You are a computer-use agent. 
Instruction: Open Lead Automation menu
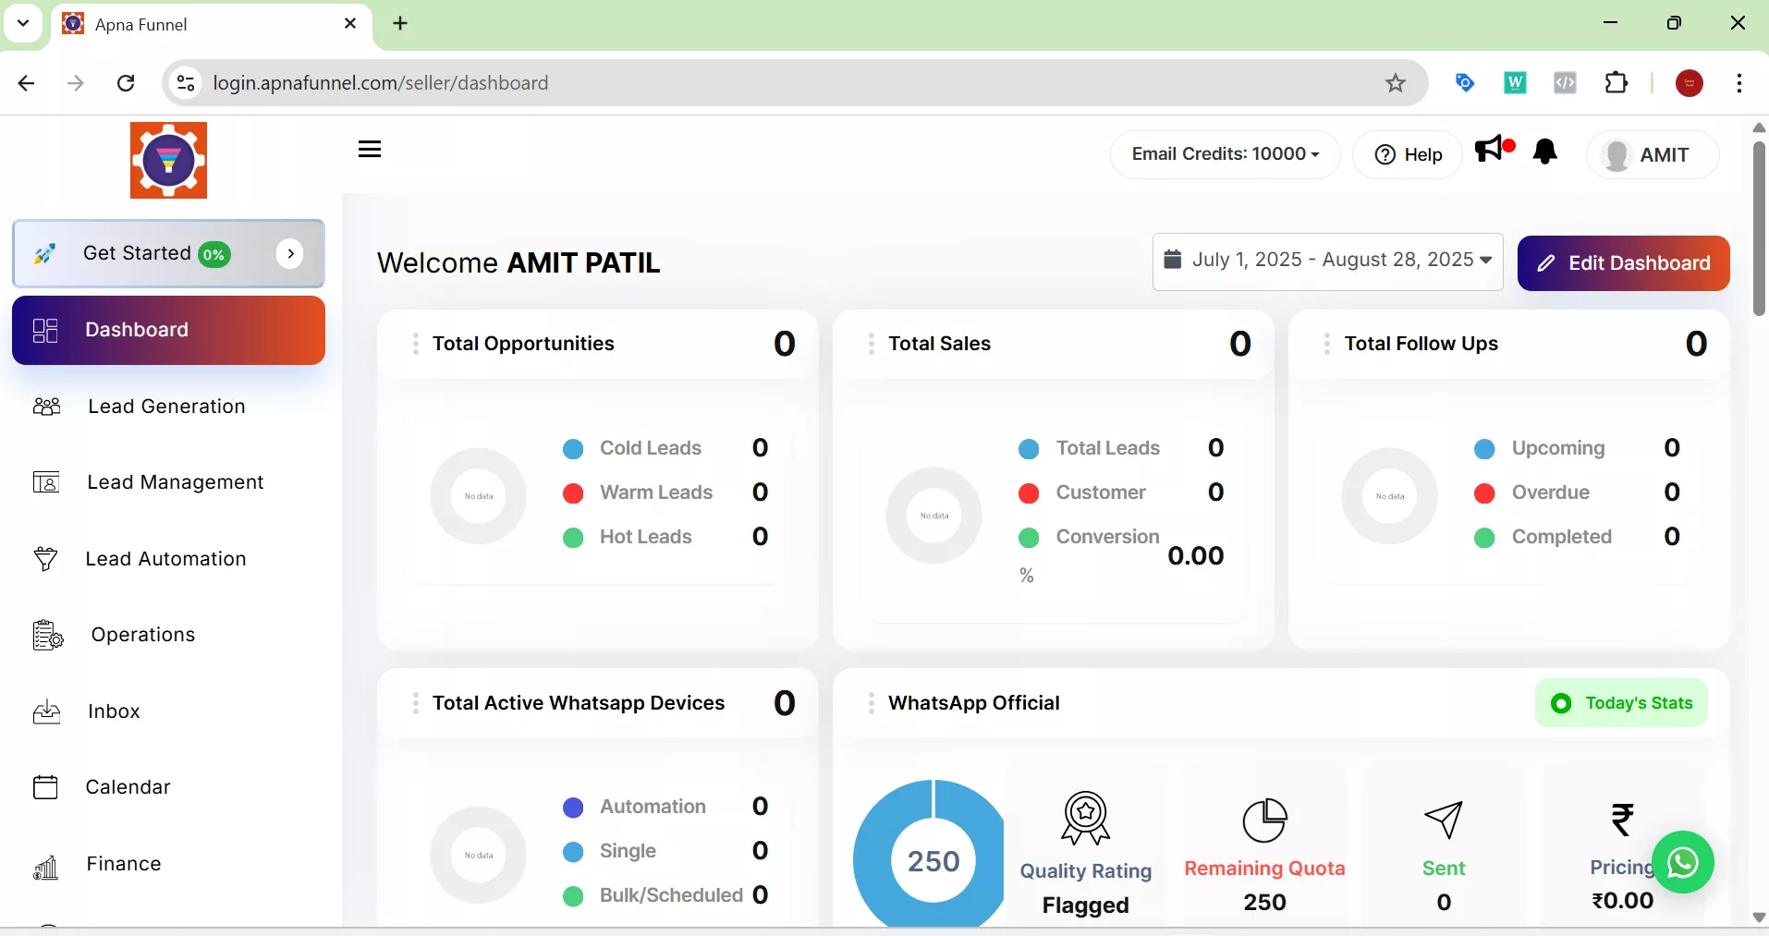pyautogui.click(x=168, y=559)
